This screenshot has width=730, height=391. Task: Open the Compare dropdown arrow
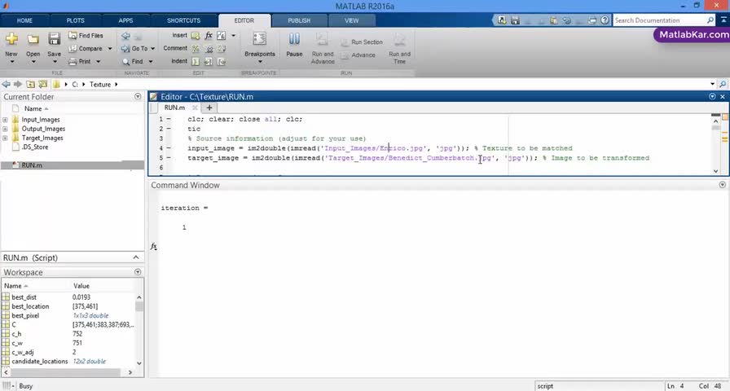click(110, 48)
